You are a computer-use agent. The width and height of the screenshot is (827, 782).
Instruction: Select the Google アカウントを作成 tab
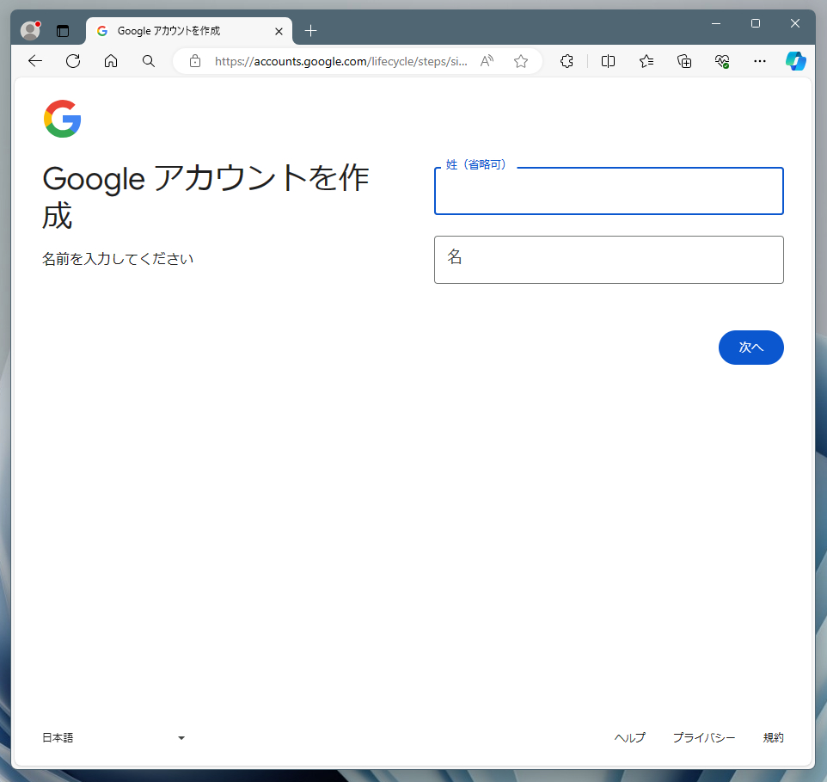click(189, 31)
